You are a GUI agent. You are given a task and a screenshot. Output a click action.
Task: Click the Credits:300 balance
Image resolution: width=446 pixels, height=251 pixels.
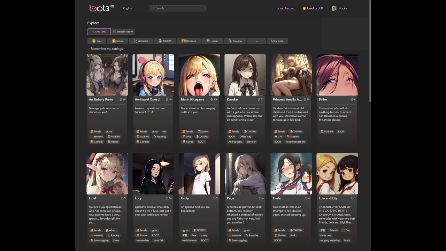click(x=315, y=8)
